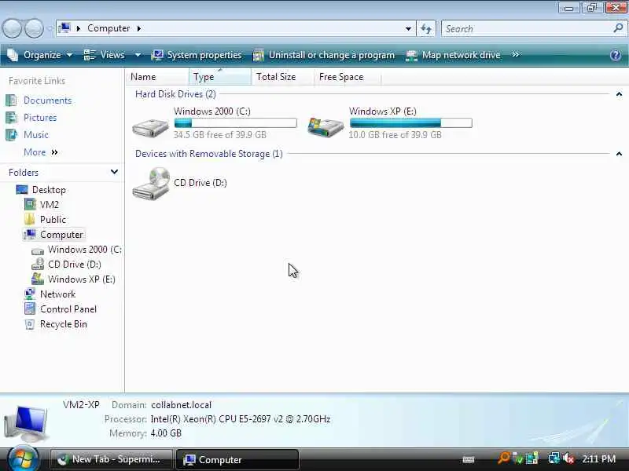
Task: Click the Refresh button beside address bar
Action: click(426, 29)
